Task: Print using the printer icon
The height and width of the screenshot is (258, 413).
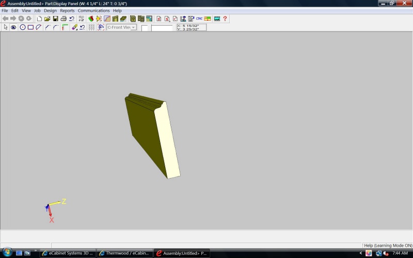Action: (x=63, y=19)
